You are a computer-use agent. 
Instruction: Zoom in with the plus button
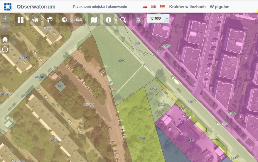point(5,18)
